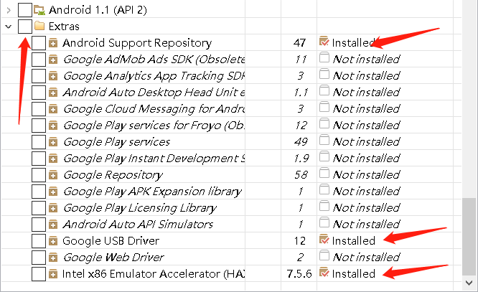
Task: Click revision 58 of Google Repository
Action: 301,175
